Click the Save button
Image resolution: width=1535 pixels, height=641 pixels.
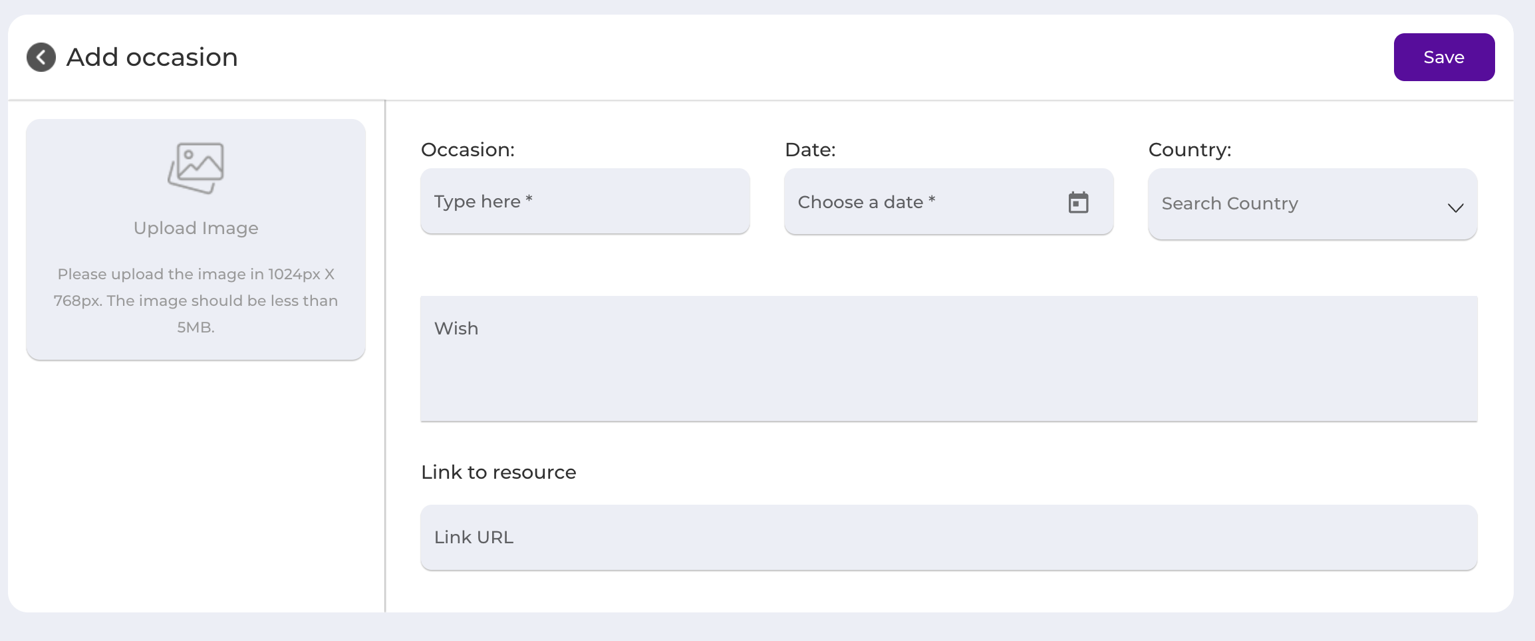1444,57
